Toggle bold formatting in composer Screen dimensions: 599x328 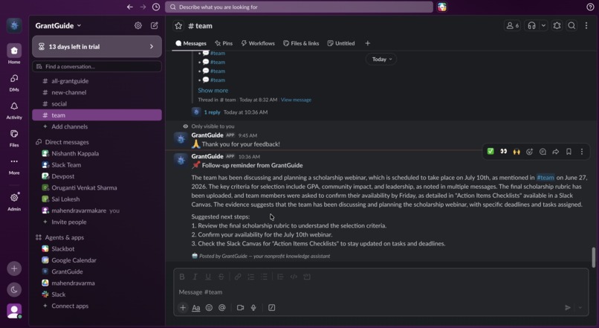(182, 277)
